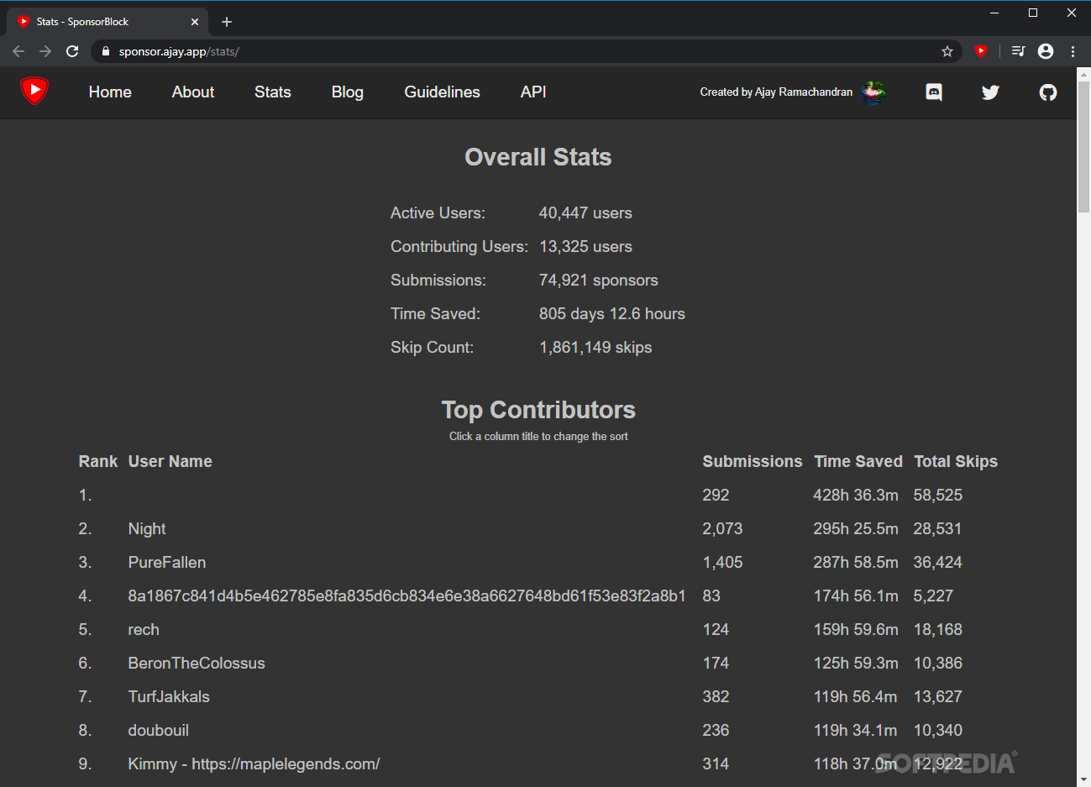Click the Overall Stats heading
The width and height of the screenshot is (1091, 787).
pos(538,157)
